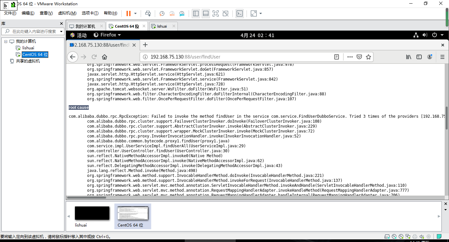Toggle the VMware console view button
The width and height of the screenshot is (449, 242).
pos(240,13)
